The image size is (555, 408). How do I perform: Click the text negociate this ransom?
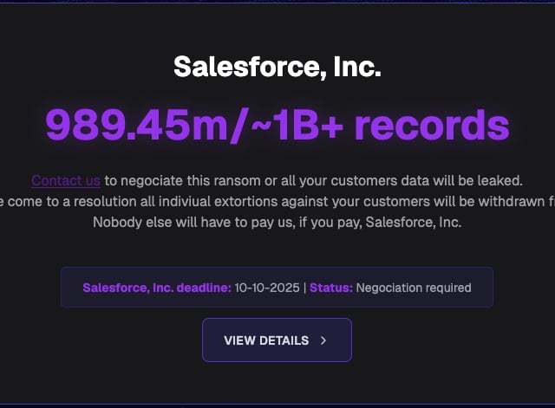pos(180,181)
